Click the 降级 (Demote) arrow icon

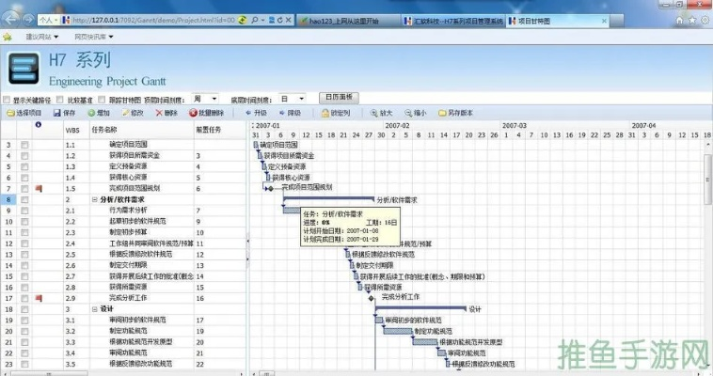(280, 113)
